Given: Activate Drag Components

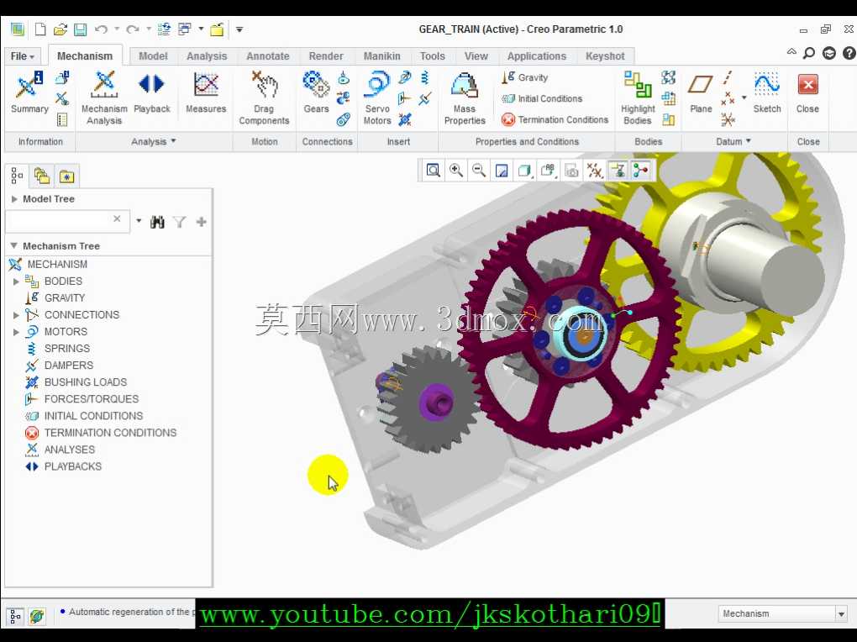Looking at the screenshot, I should coord(264,97).
